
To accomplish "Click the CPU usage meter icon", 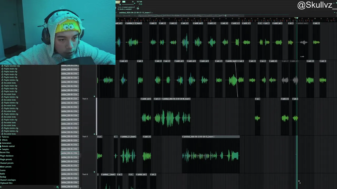I will point(124,2).
